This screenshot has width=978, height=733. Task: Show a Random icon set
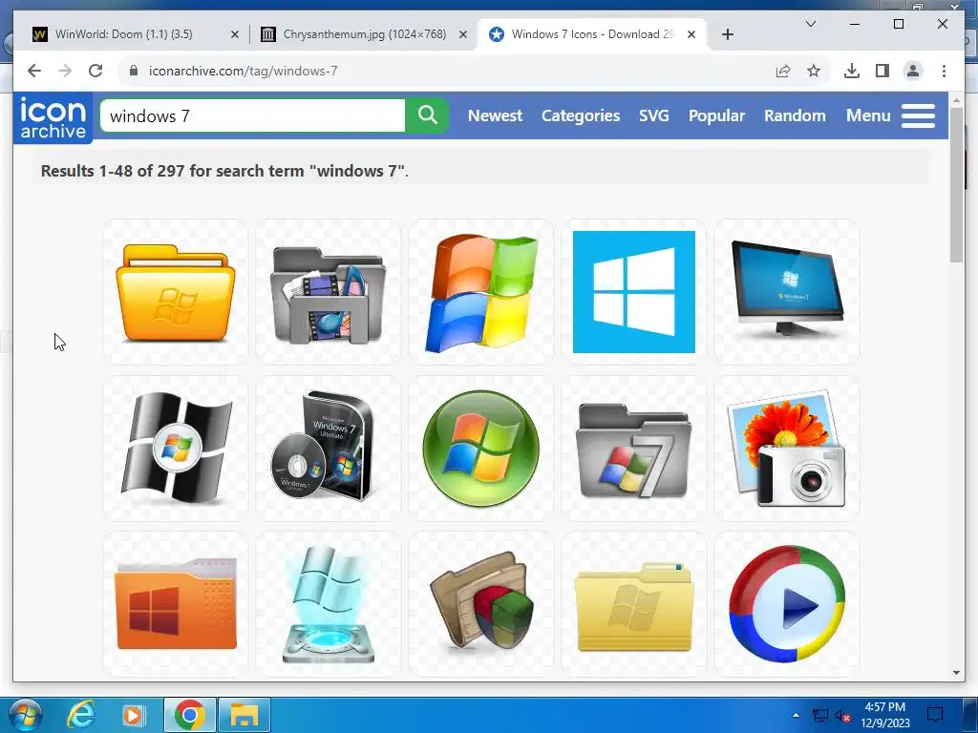point(795,115)
